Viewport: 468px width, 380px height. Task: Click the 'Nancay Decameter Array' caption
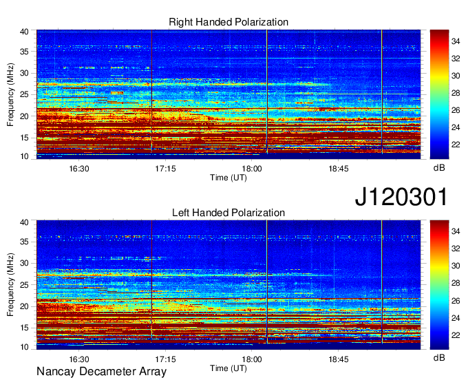[x=101, y=371]
